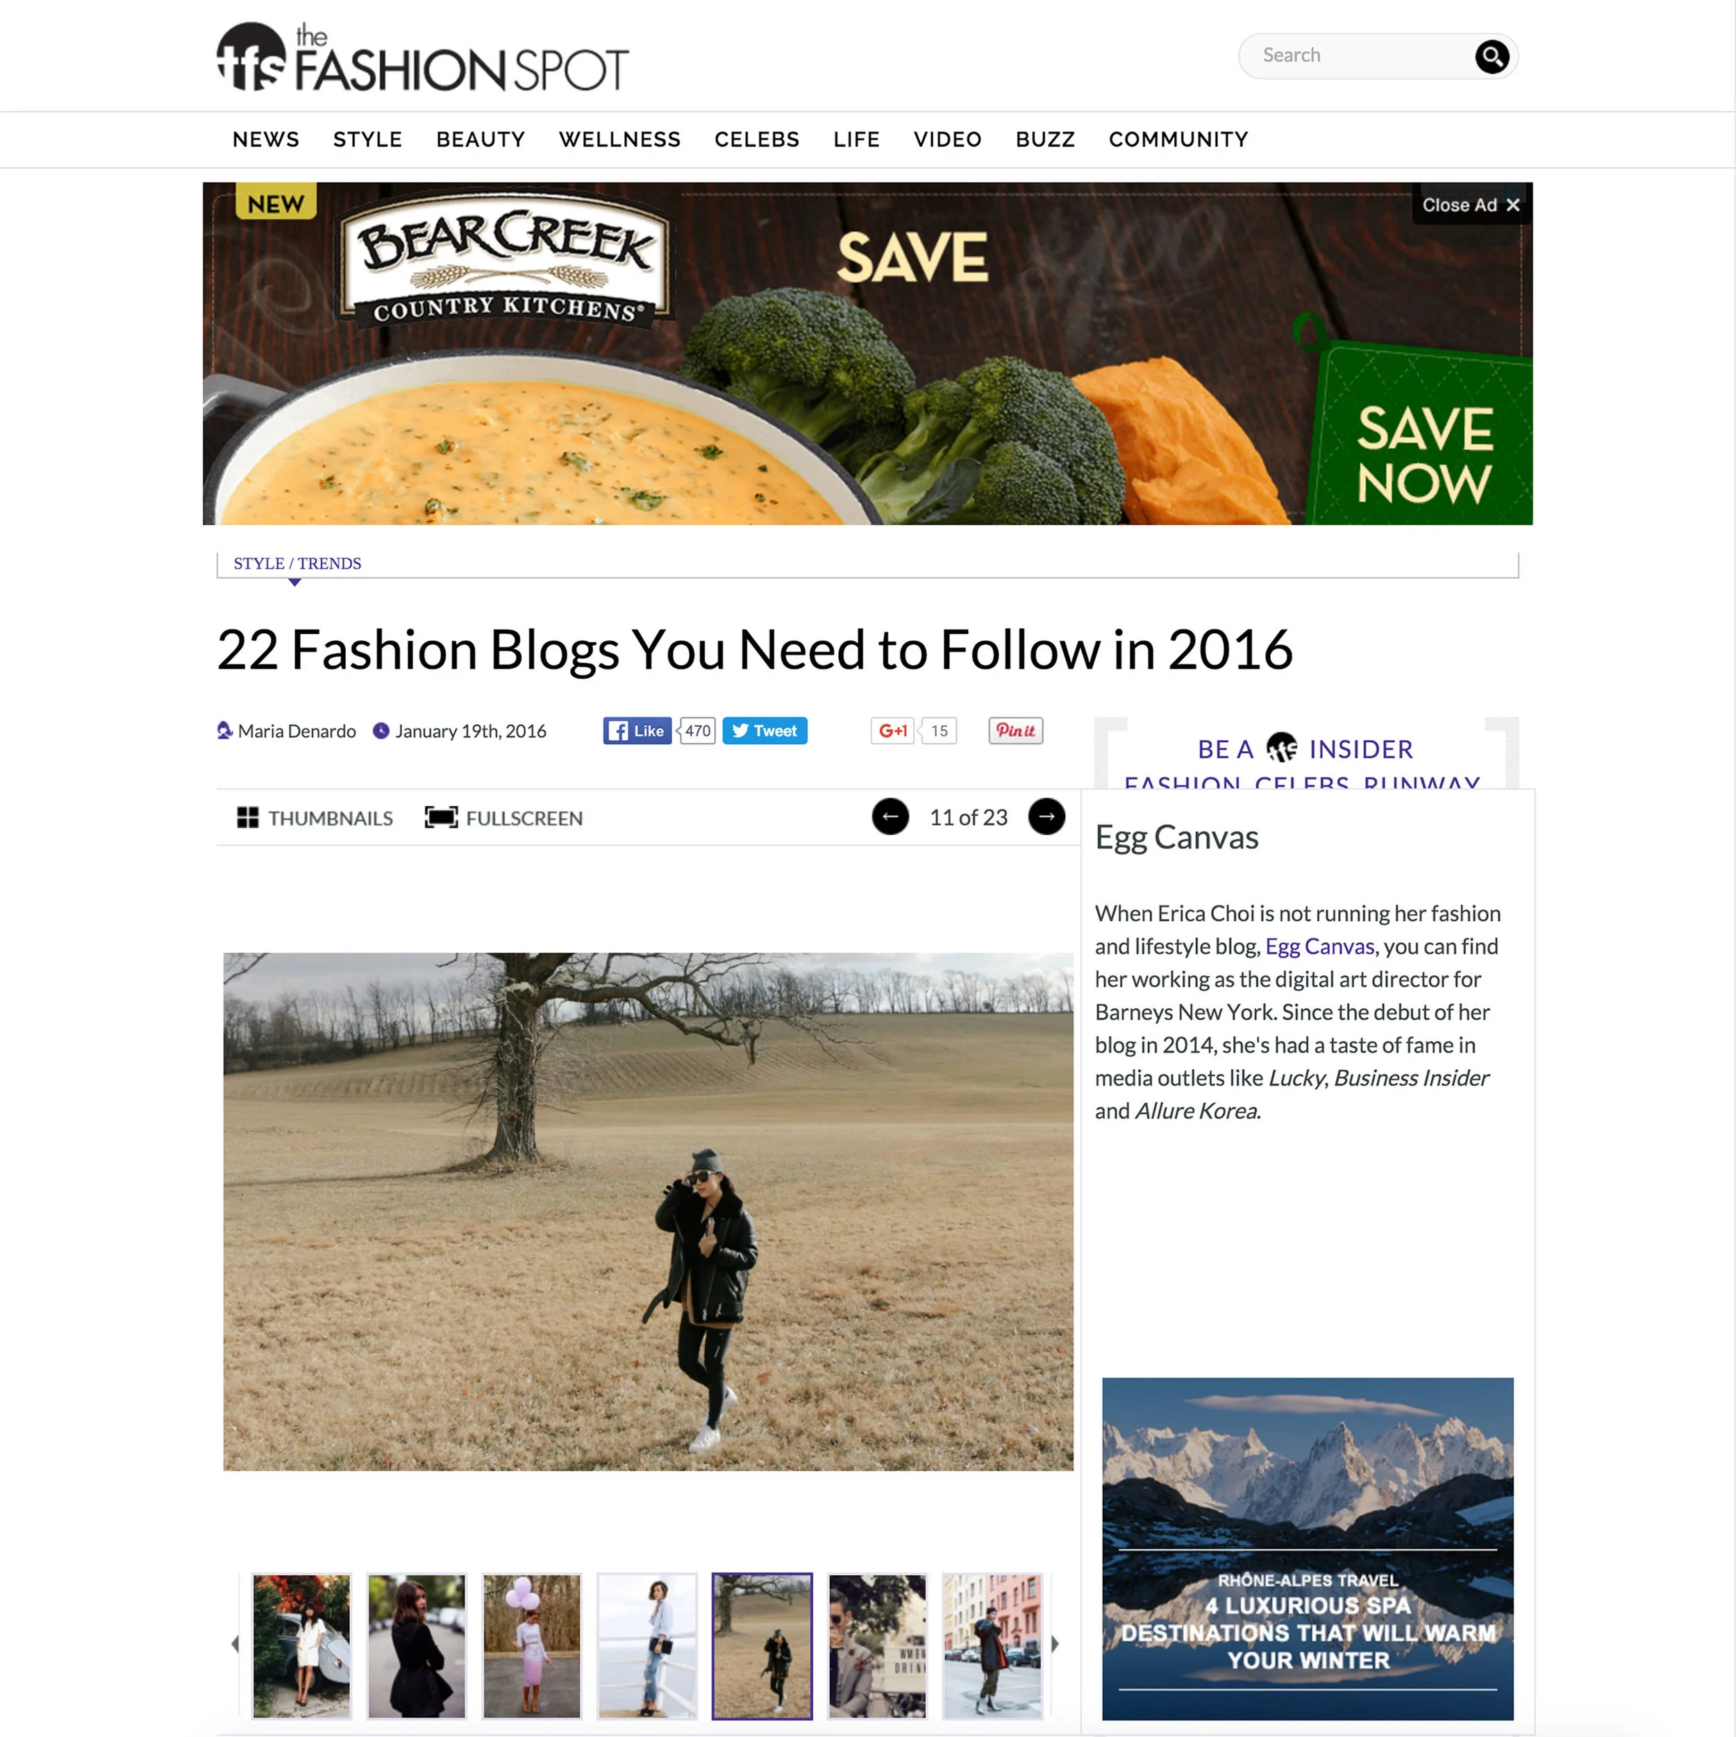Open the Egg Canvas blog link
The width and height of the screenshot is (1736, 1737).
click(x=1319, y=946)
